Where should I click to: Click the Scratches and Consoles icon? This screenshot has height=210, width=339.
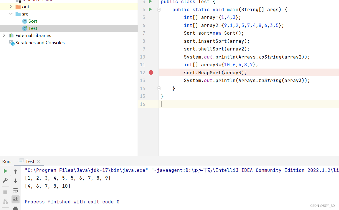coord(12,43)
